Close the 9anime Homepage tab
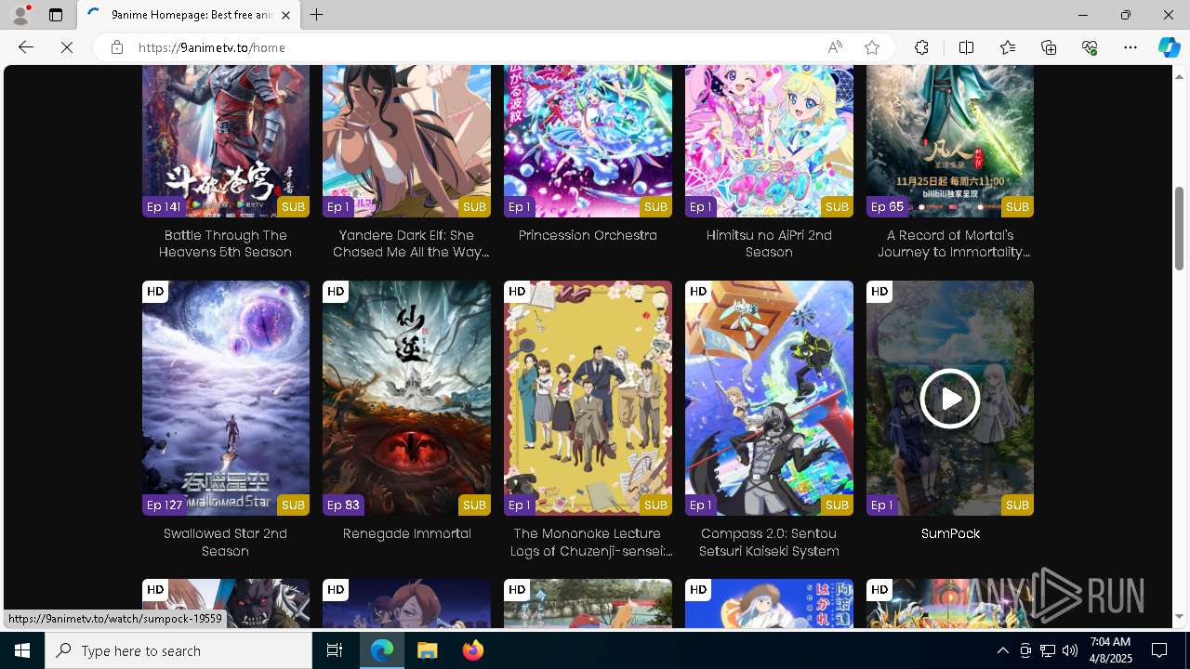This screenshot has height=669, width=1190. (x=285, y=15)
